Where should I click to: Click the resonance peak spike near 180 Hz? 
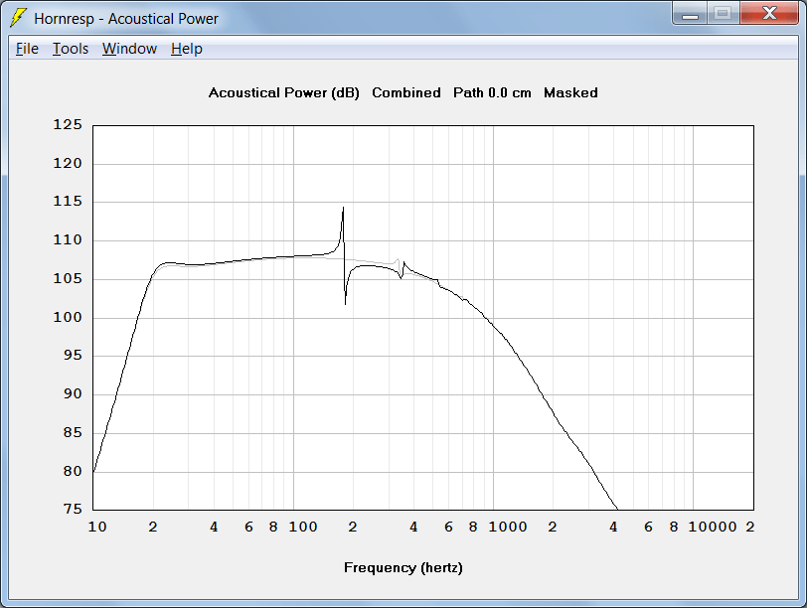343,209
